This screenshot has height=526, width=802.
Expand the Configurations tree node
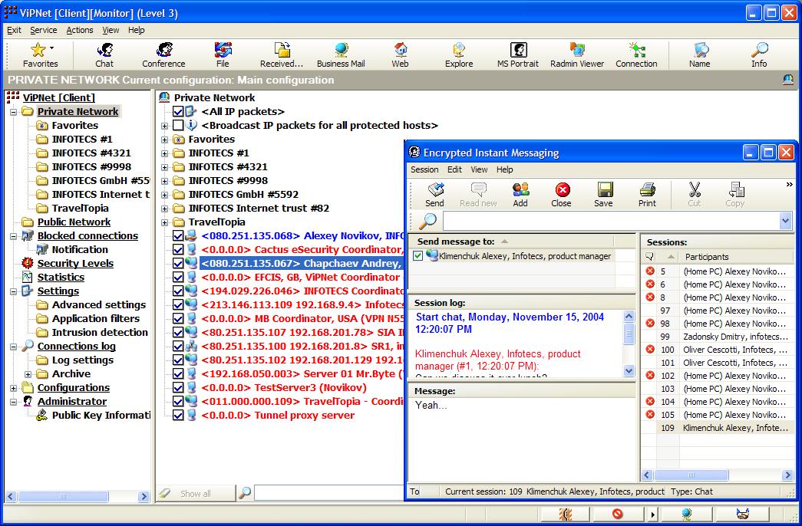tap(14, 388)
